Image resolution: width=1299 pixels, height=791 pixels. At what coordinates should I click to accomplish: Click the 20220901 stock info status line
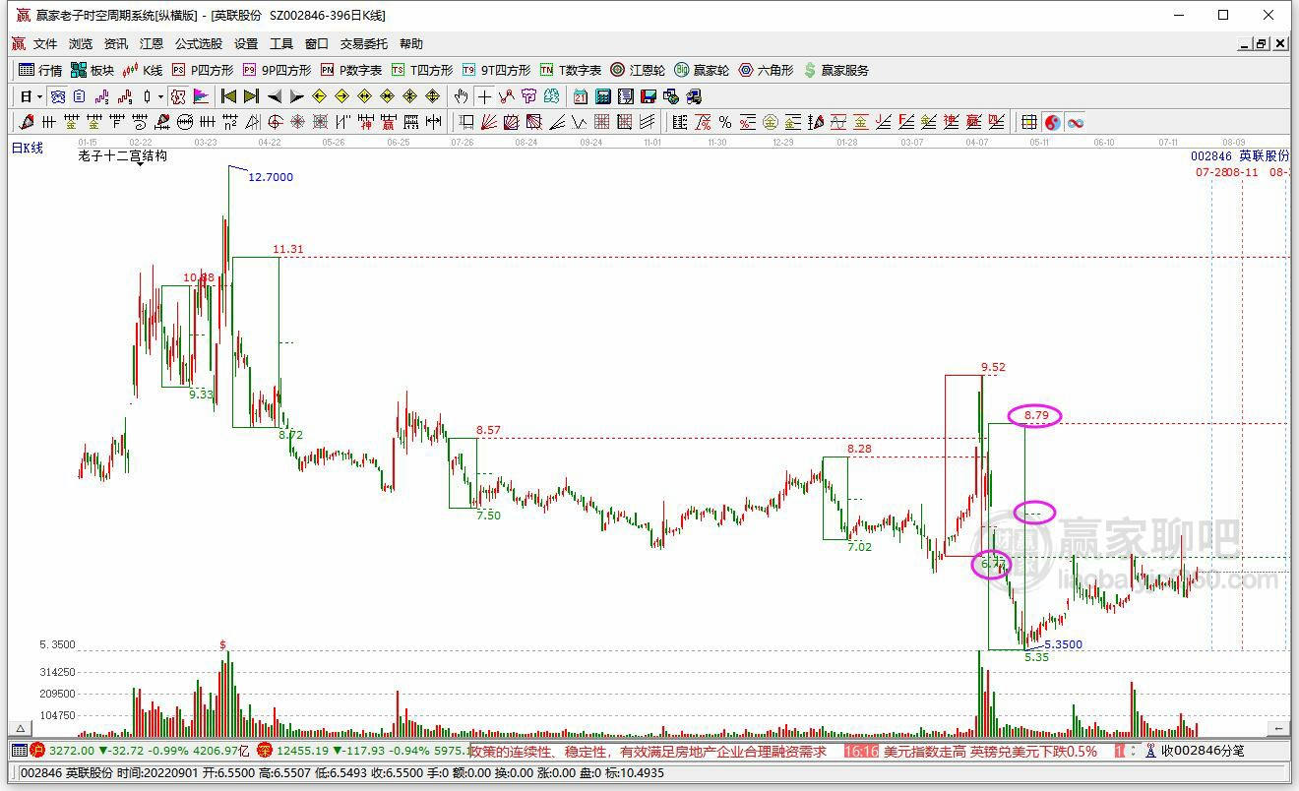tap(341, 773)
